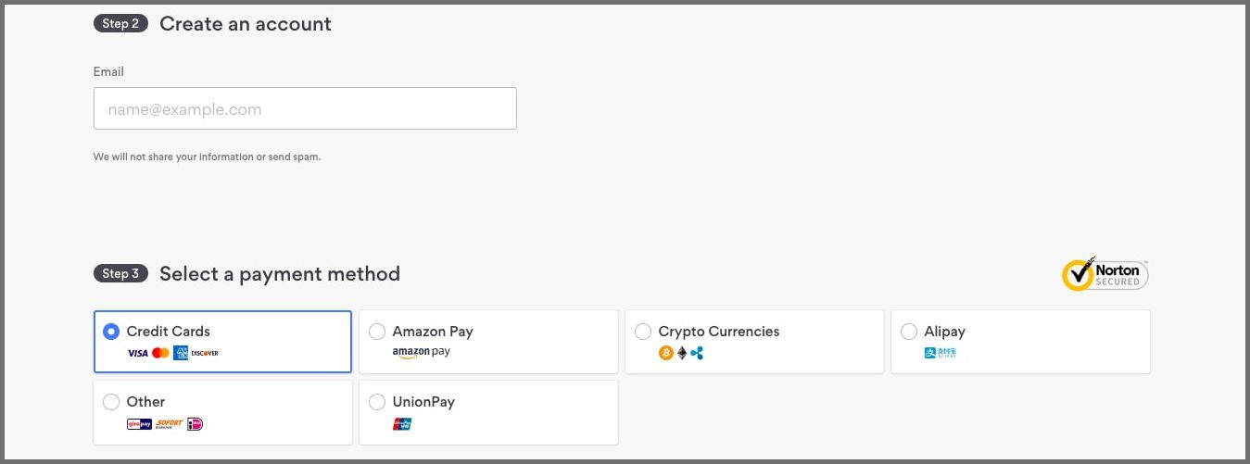1250x464 pixels.
Task: Click the Alipay logo icon
Action: [x=940, y=353]
